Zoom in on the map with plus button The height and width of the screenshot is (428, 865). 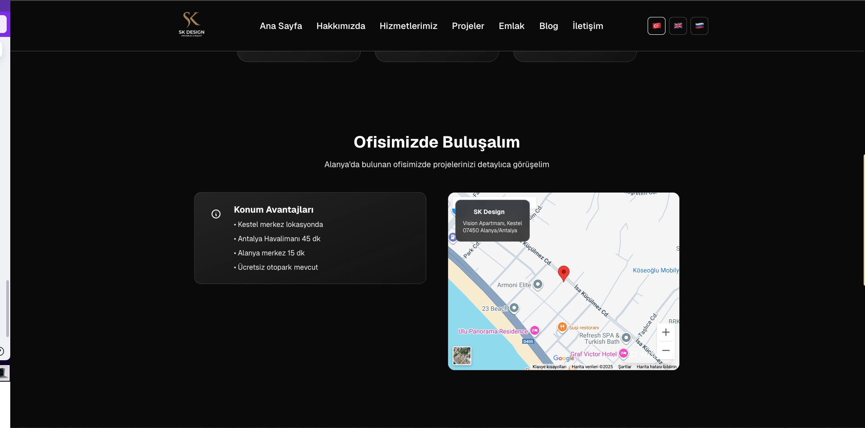(665, 332)
